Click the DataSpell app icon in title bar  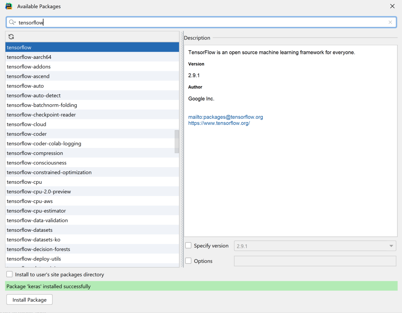[9, 6]
